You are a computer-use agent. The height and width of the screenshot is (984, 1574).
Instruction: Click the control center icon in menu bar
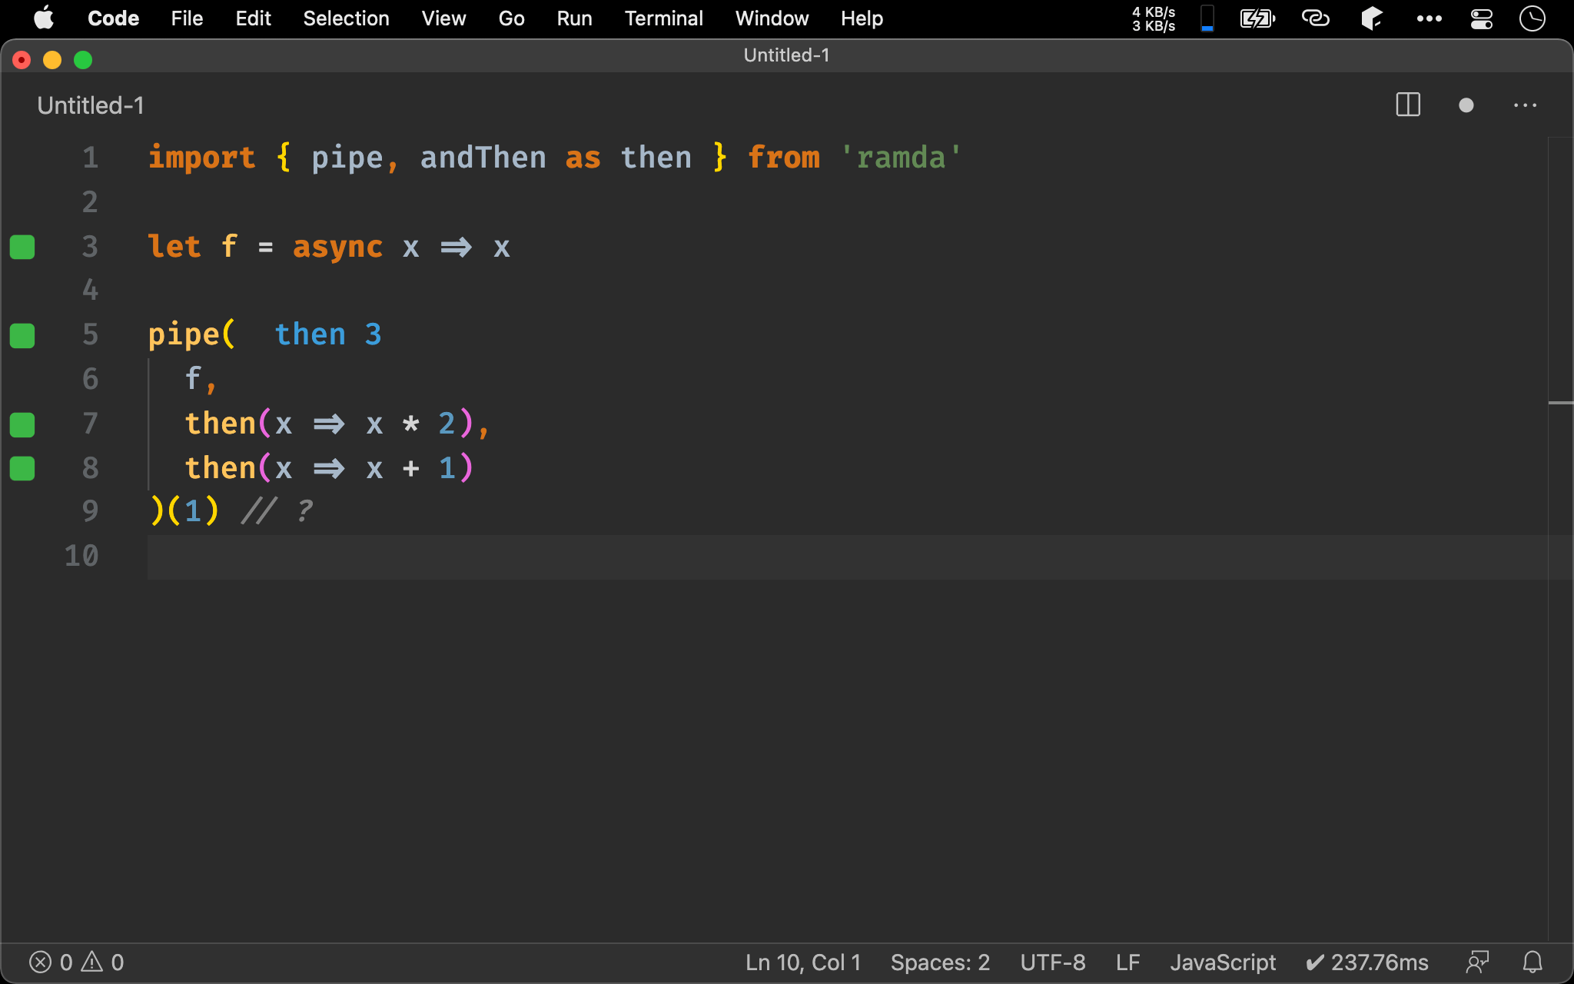tap(1483, 17)
